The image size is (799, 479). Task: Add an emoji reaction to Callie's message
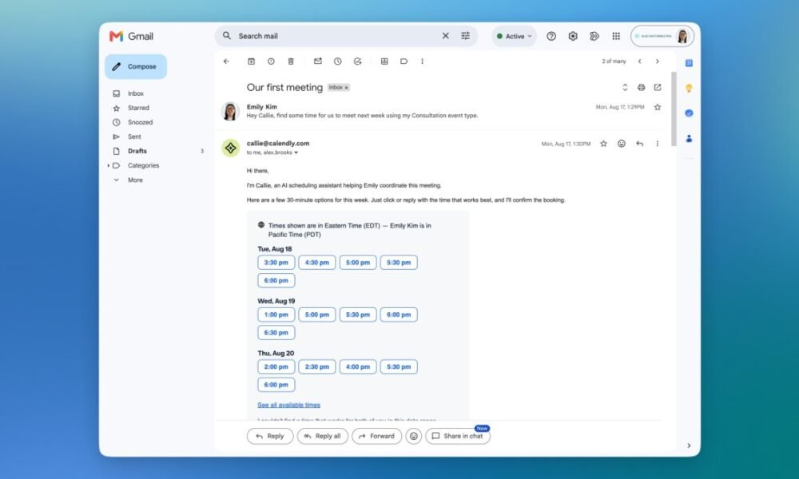[x=621, y=144]
